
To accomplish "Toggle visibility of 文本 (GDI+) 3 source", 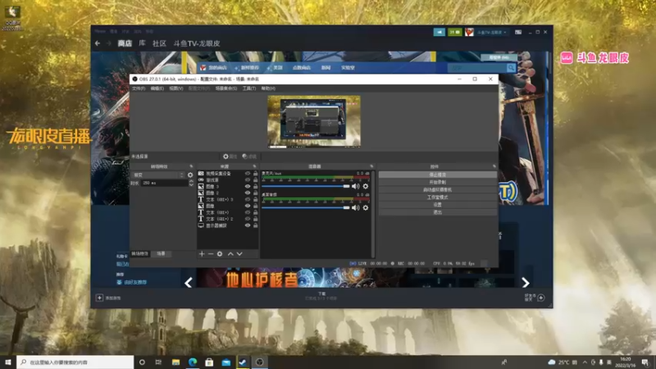I will point(248,199).
